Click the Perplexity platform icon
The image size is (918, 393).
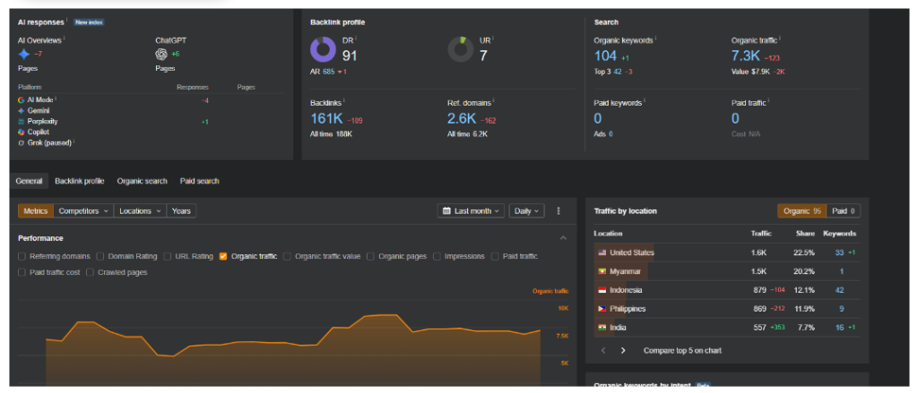(x=22, y=122)
